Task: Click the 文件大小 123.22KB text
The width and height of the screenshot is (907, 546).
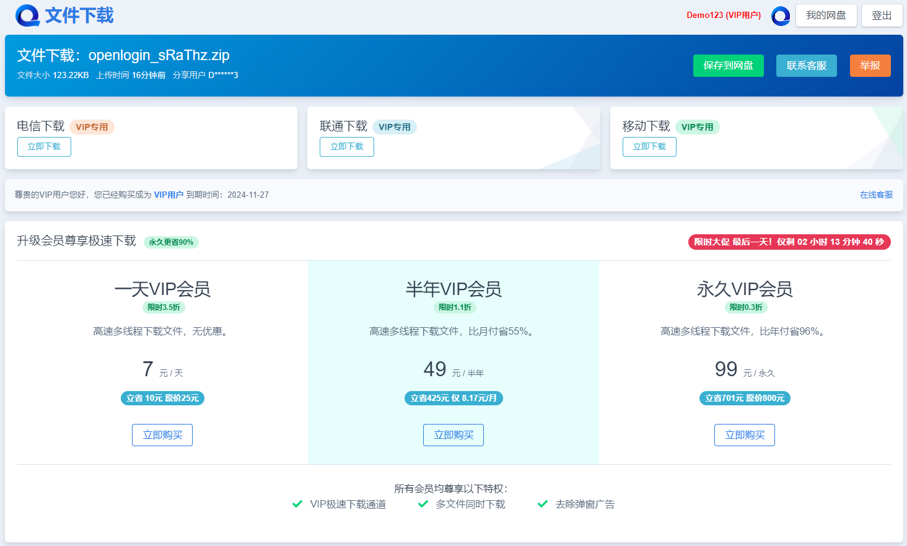Action: (x=53, y=75)
